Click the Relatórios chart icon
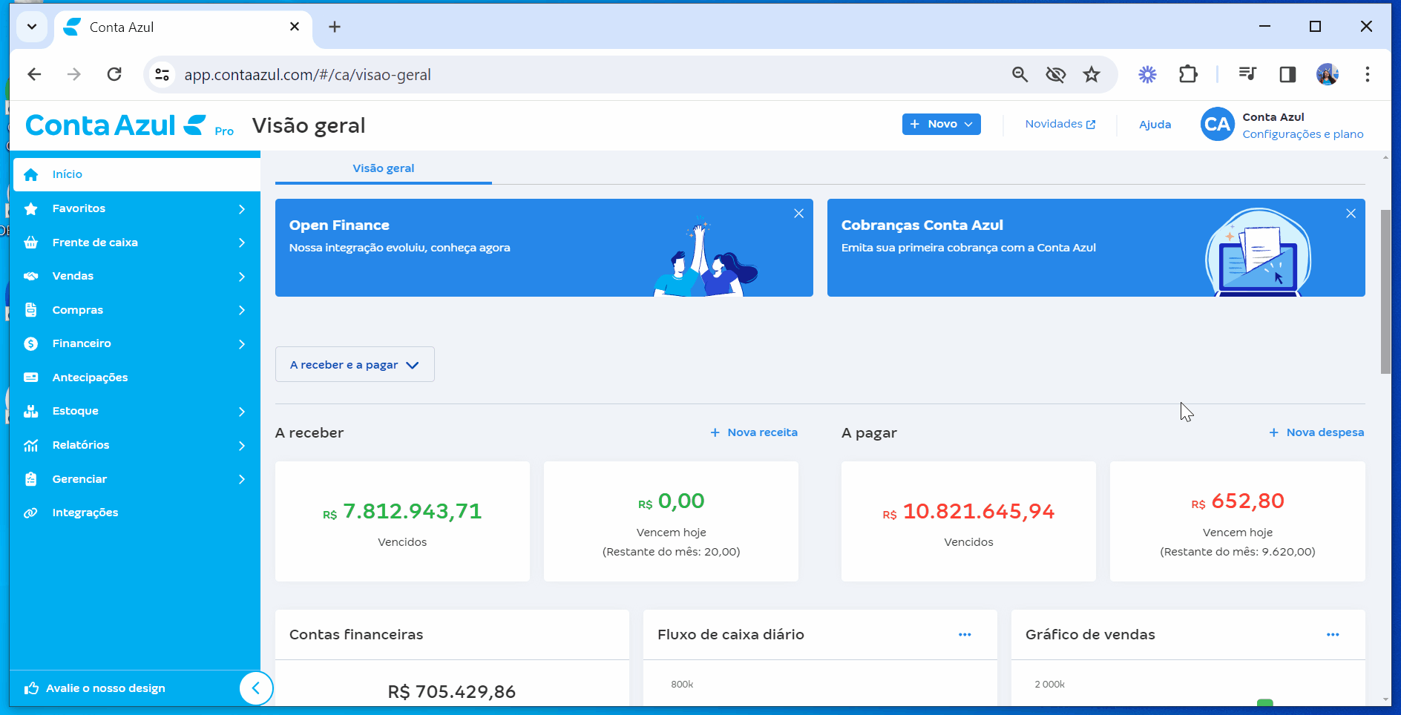 [30, 445]
